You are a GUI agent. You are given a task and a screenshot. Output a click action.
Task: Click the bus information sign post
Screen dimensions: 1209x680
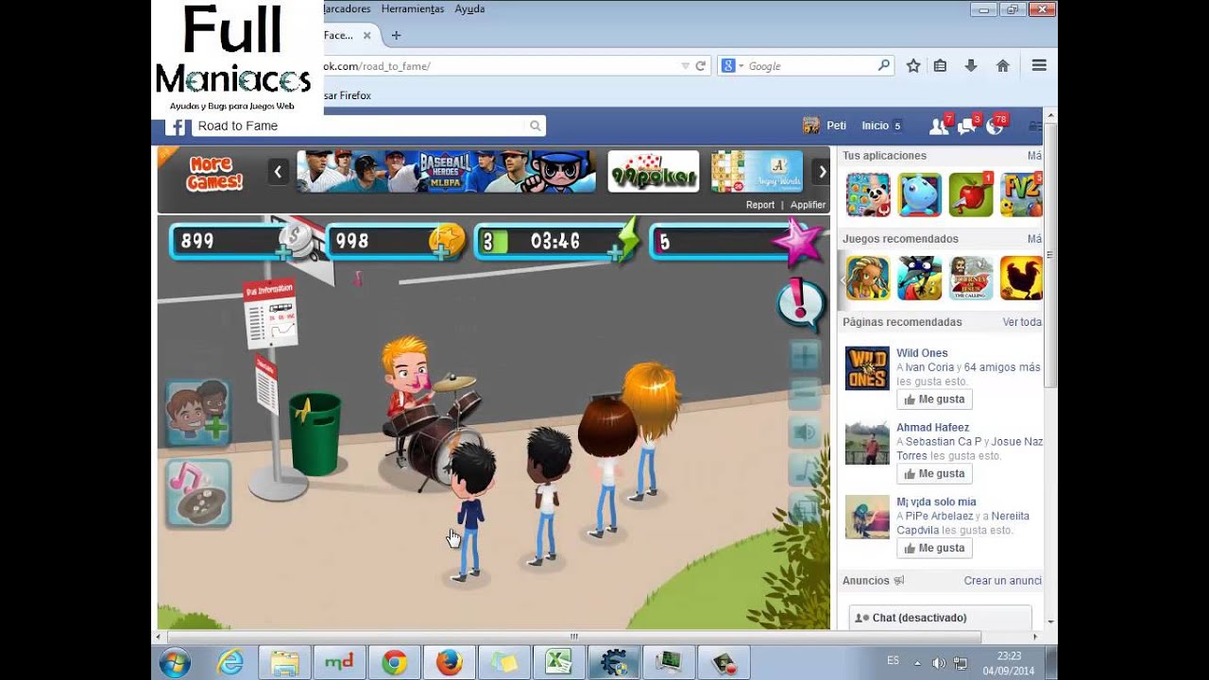point(270,315)
